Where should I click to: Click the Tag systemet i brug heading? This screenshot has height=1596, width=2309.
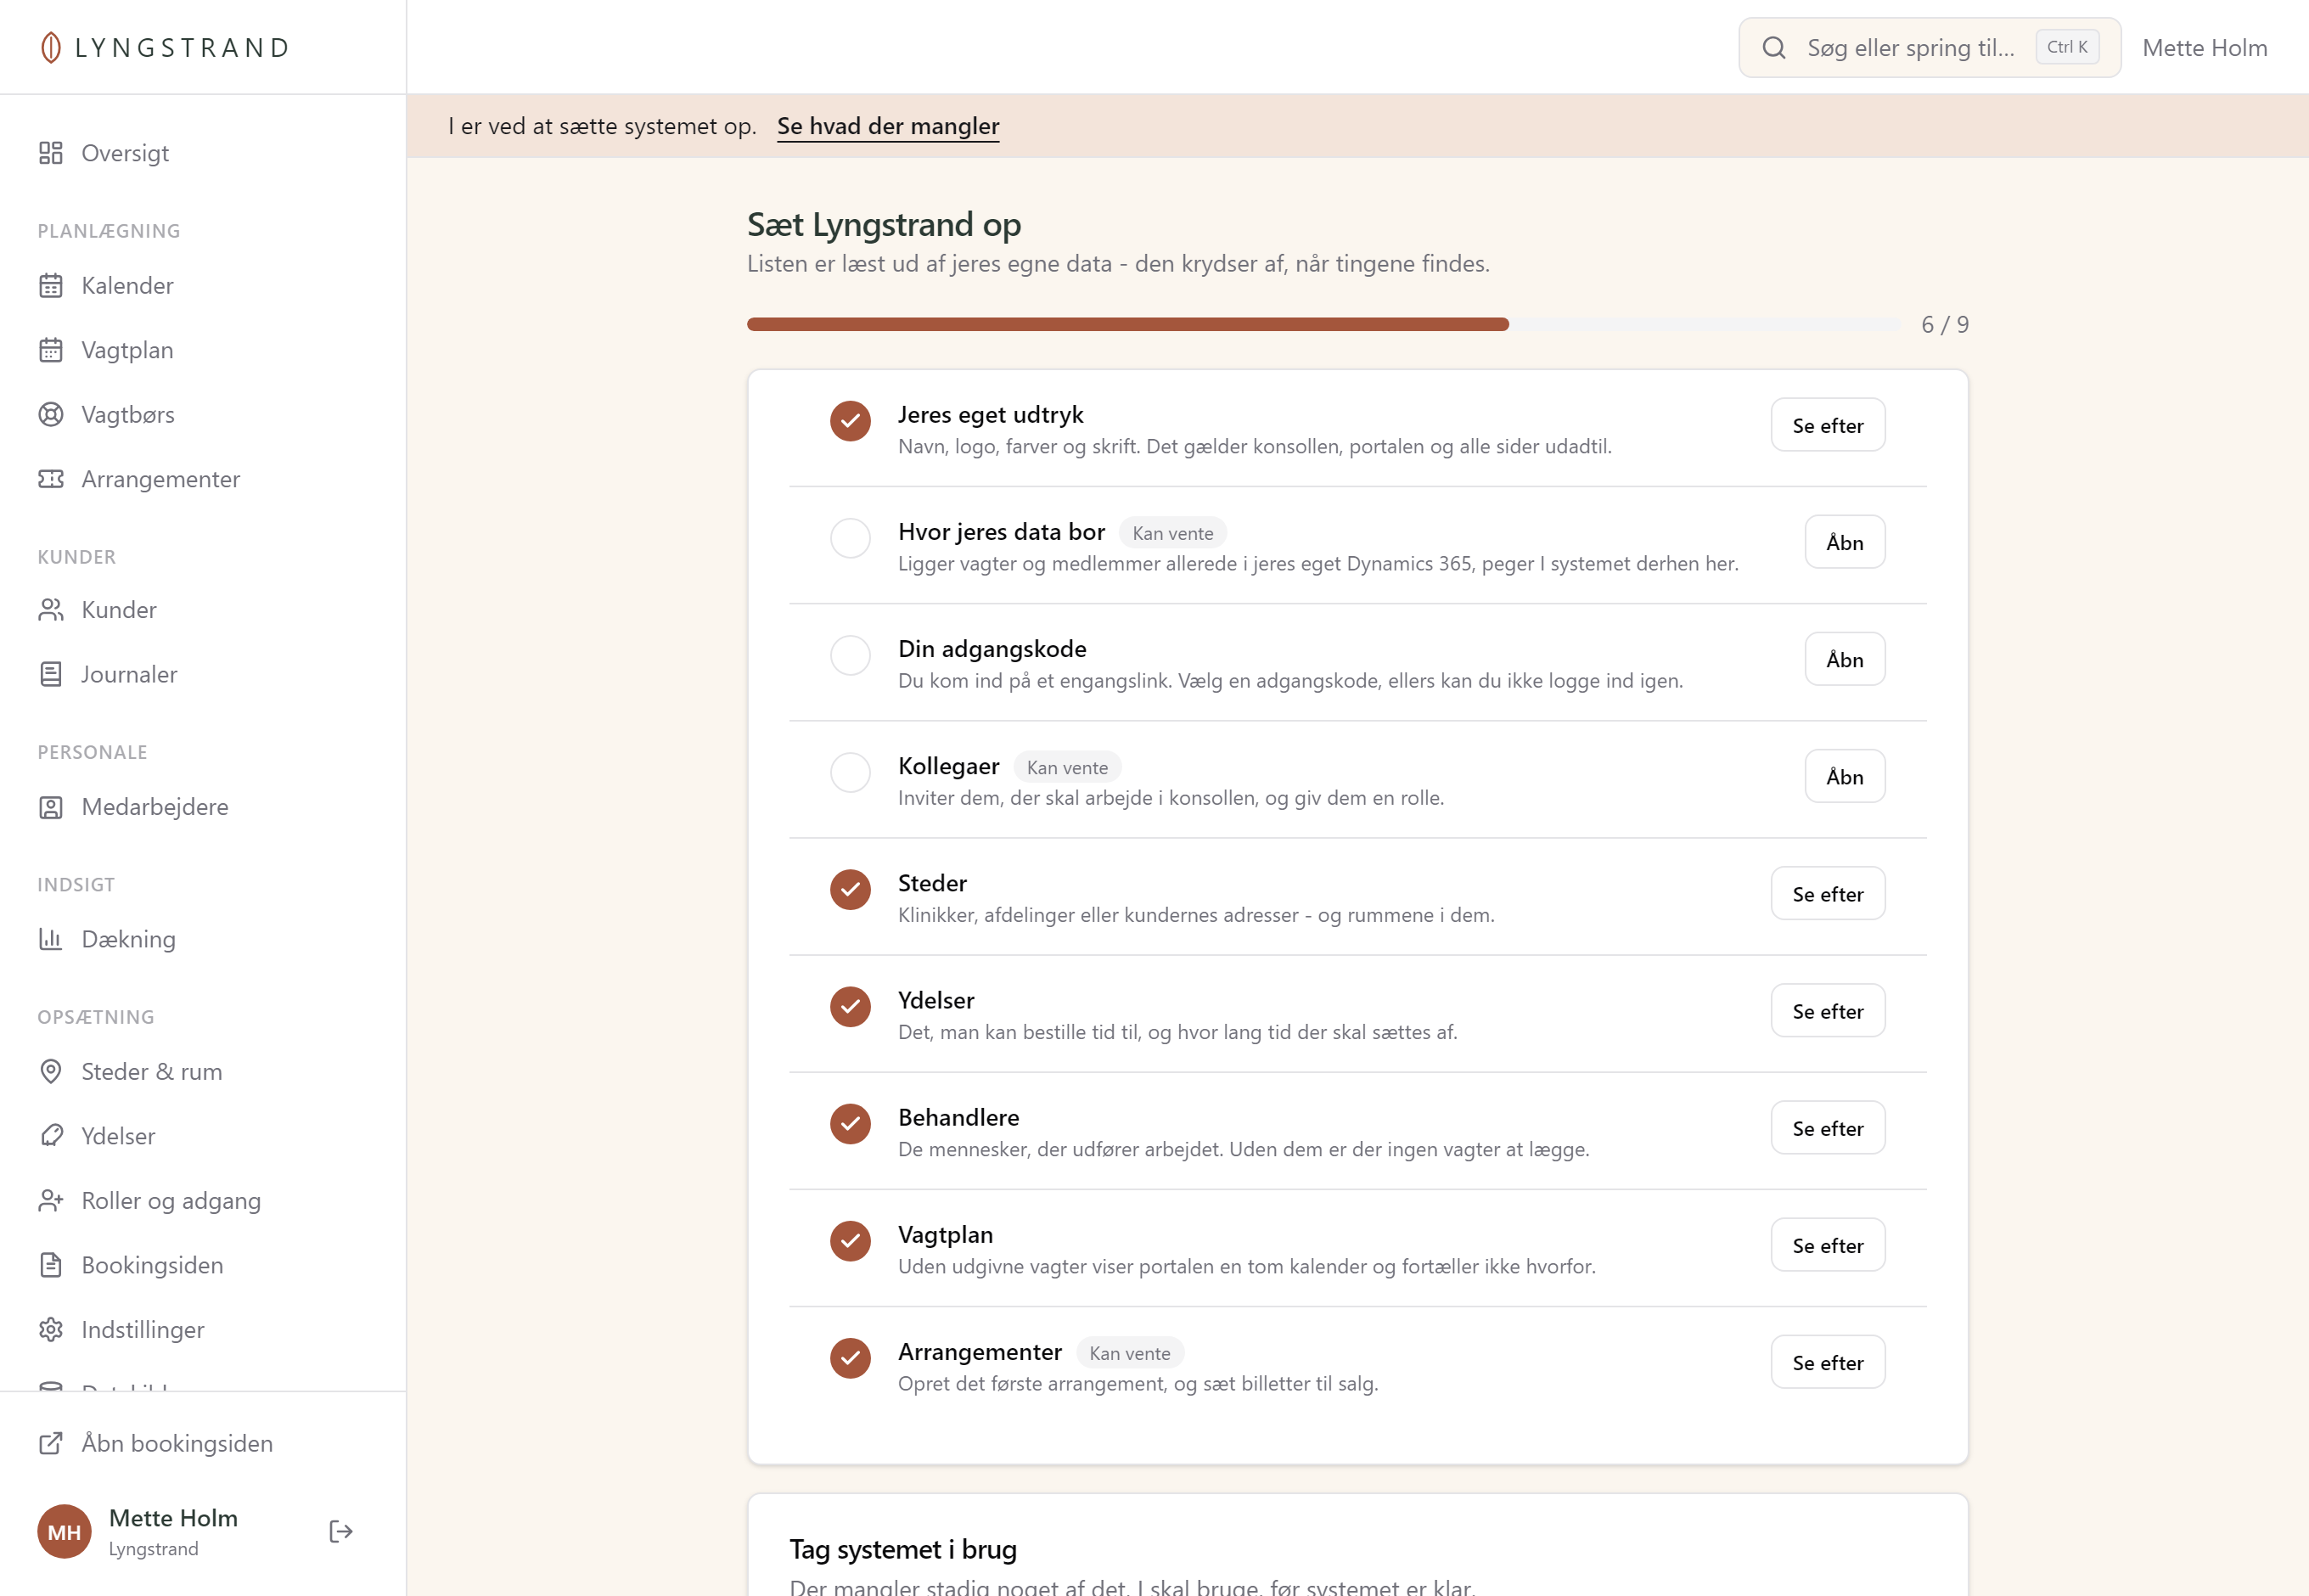902,1549
